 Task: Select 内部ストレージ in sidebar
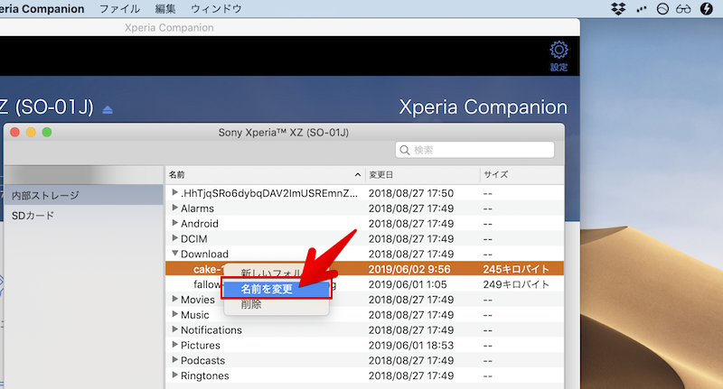45,195
